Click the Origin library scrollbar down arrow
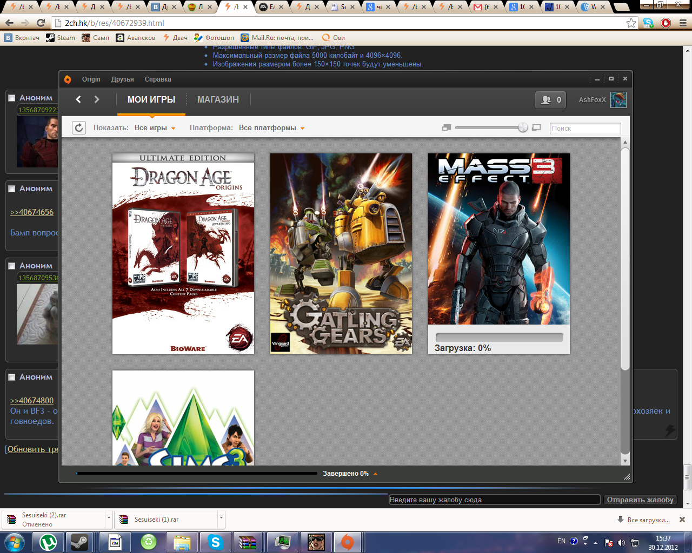This screenshot has width=692, height=553. tap(625, 461)
